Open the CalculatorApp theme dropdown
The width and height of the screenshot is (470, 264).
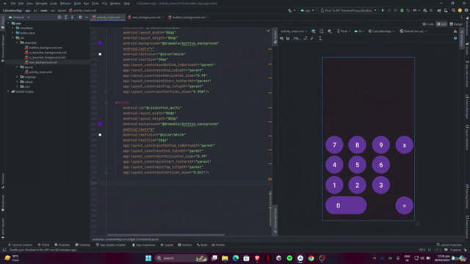click(x=381, y=31)
